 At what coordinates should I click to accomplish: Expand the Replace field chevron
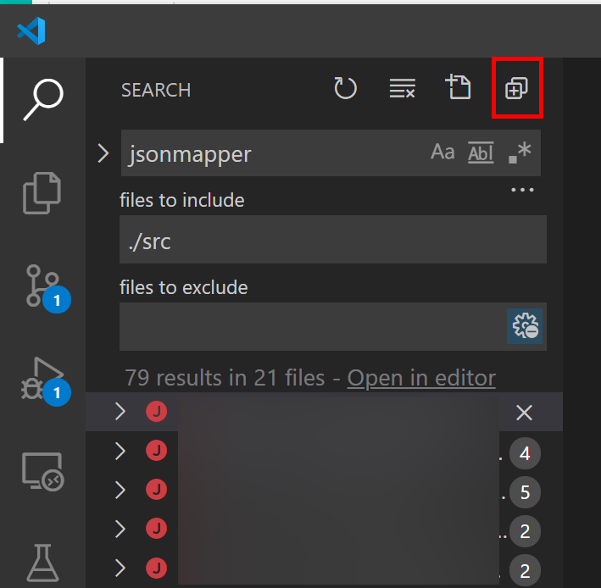pyautogui.click(x=103, y=153)
